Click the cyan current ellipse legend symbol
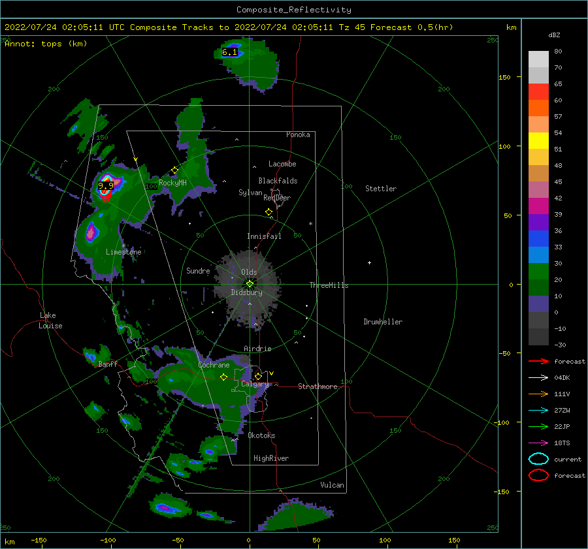This screenshot has width=588, height=549. pyautogui.click(x=538, y=459)
